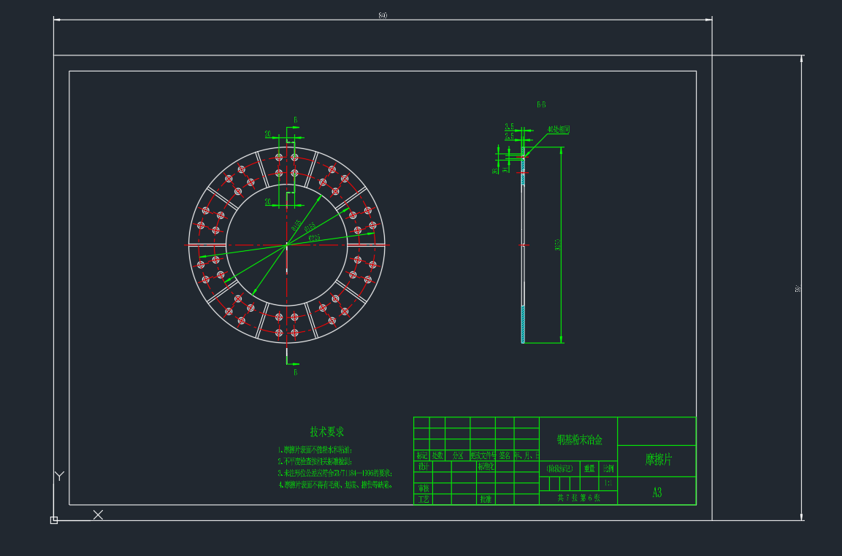Select the 技术要求 heading text

click(x=326, y=431)
